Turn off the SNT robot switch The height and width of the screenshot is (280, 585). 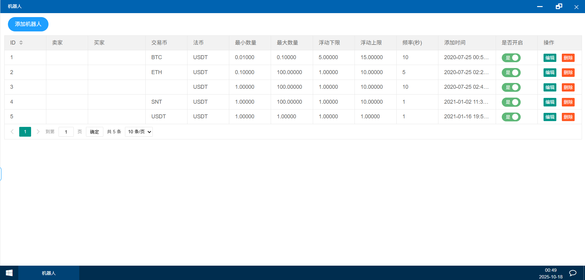pyautogui.click(x=511, y=102)
